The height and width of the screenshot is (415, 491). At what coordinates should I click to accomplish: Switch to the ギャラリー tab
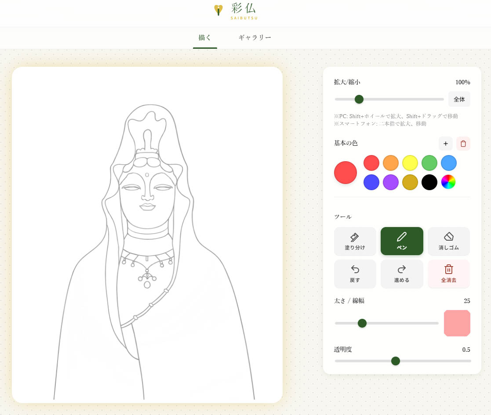pyautogui.click(x=255, y=38)
